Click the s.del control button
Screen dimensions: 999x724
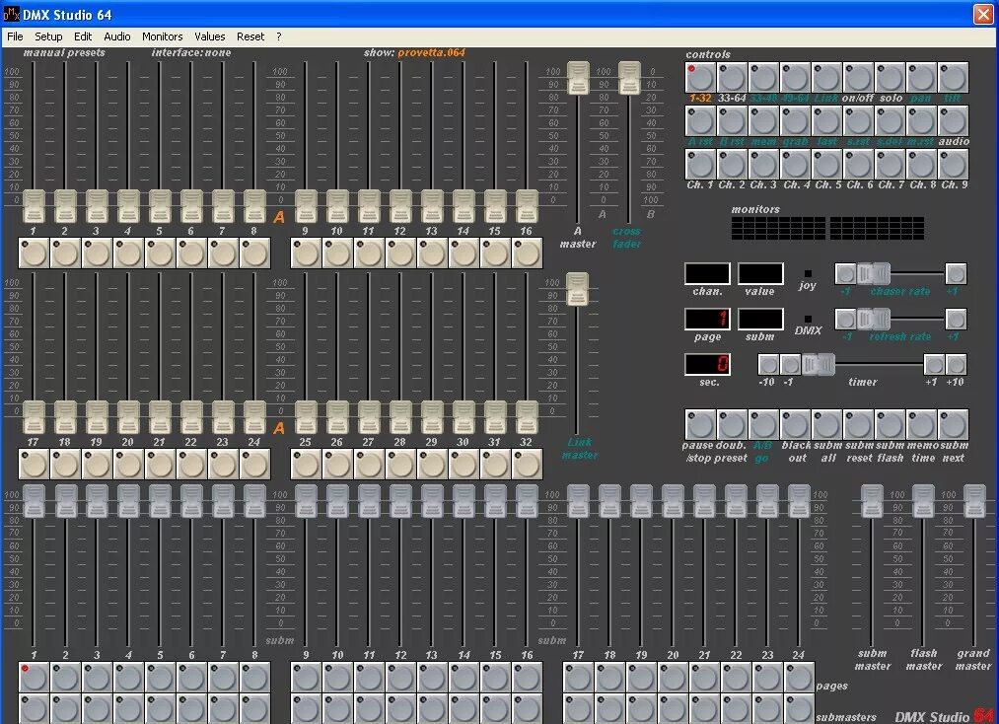pos(891,121)
